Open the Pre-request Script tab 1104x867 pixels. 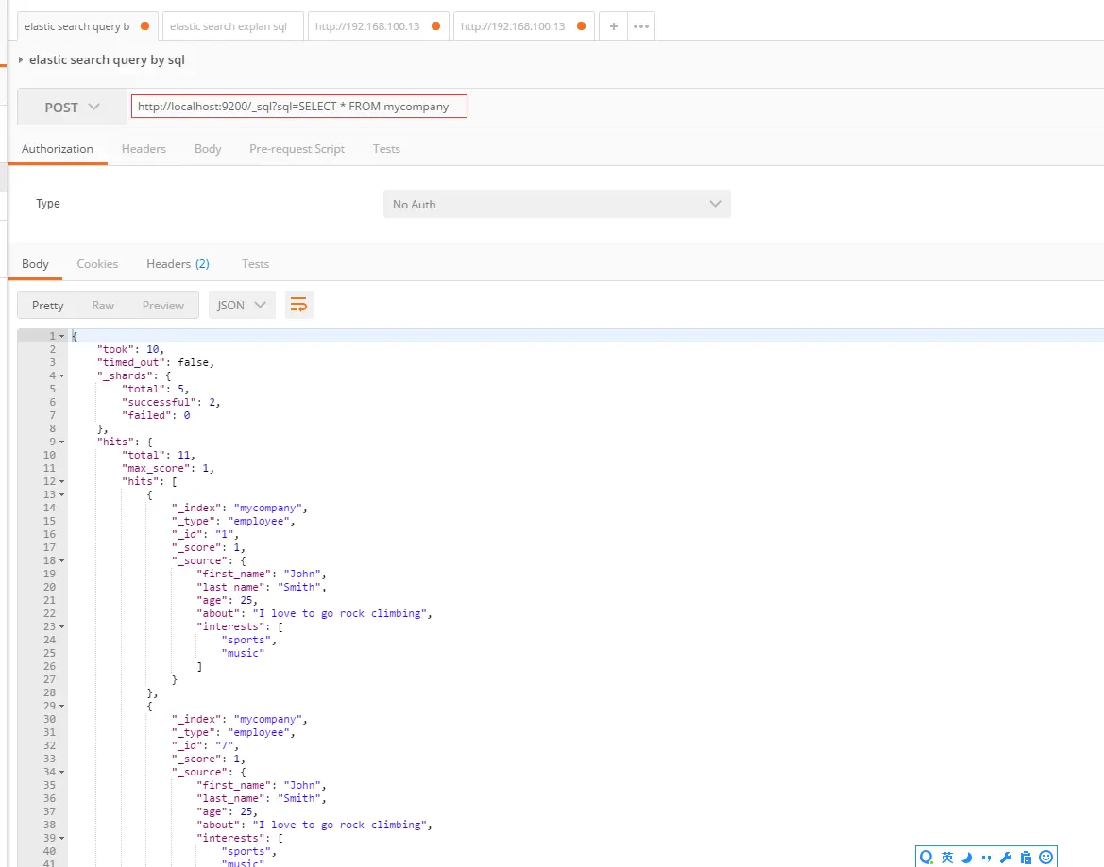(297, 149)
